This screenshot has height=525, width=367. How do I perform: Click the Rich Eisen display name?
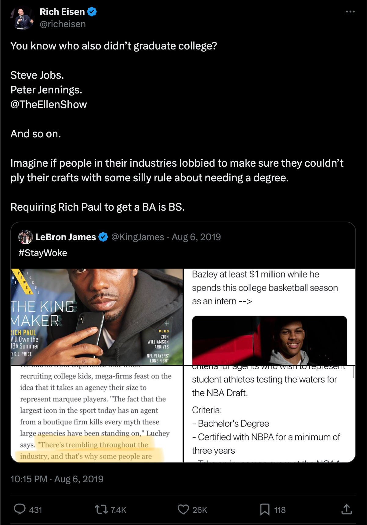pyautogui.click(x=62, y=12)
